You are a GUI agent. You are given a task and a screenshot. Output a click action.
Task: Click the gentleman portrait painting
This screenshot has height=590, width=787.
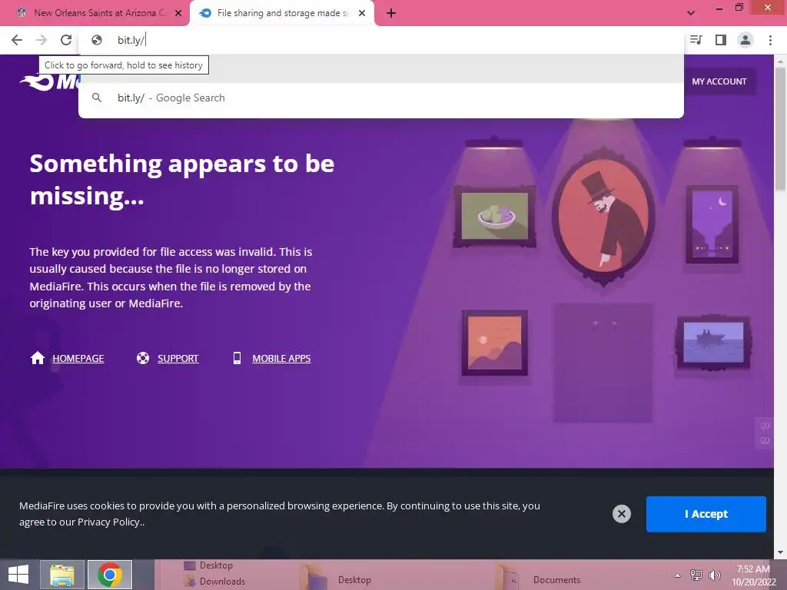604,217
